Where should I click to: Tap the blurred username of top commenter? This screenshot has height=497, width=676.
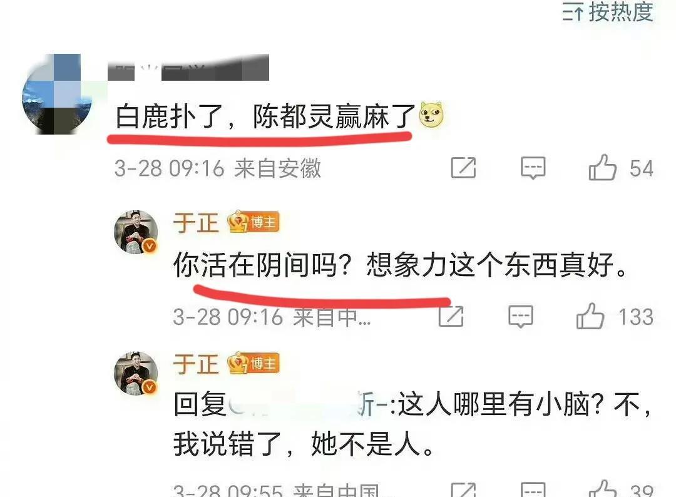coord(188,67)
